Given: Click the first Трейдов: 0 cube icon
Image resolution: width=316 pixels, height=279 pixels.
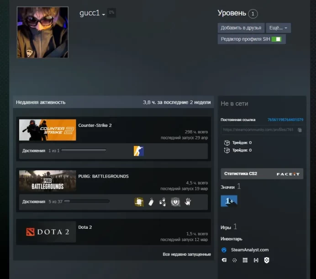Looking at the screenshot, I should click(x=226, y=142).
